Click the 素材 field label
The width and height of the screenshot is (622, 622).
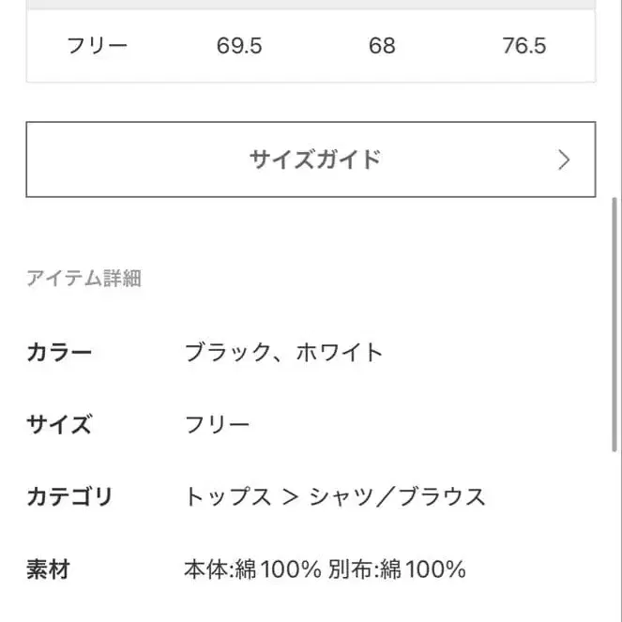pos(48,569)
